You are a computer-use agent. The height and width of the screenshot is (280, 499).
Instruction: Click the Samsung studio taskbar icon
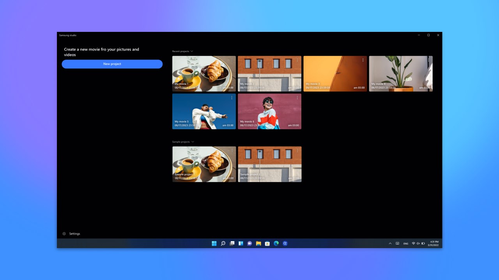coord(285,243)
